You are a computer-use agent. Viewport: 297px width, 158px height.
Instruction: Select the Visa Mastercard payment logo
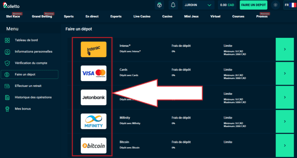click(93, 73)
